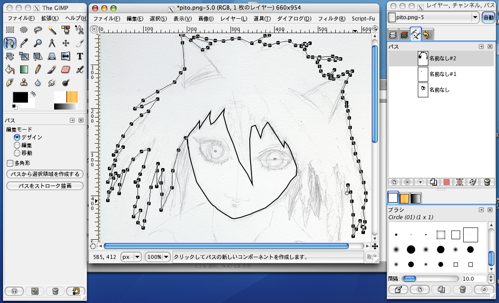Select the Scissors Select tool
The image size is (499, 303).
coord(79,30)
